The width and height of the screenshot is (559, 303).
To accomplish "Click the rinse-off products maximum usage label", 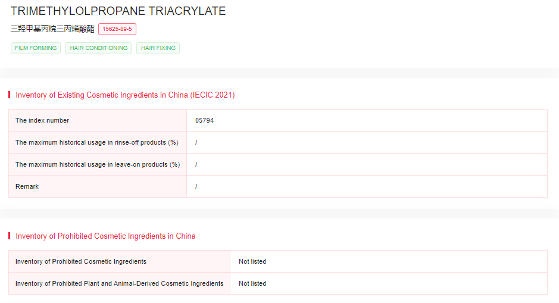I will click(97, 142).
